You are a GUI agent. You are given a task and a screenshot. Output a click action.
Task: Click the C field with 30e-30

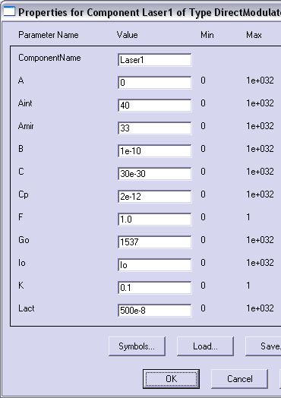tap(155, 174)
